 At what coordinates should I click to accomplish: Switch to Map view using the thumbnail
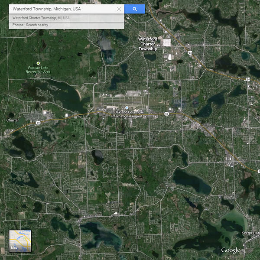tap(20, 241)
